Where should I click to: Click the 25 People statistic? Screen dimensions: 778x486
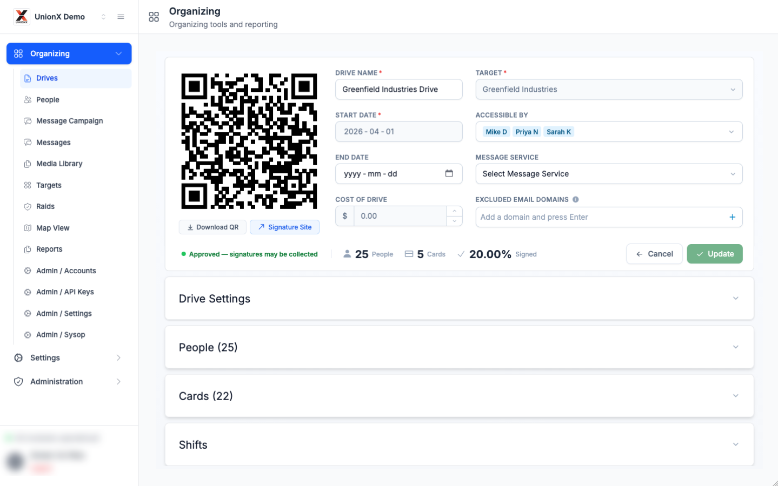point(368,254)
